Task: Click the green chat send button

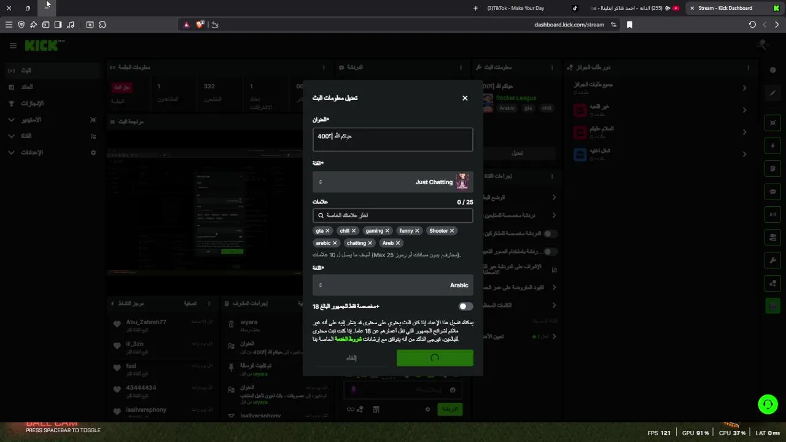Action: pyautogui.click(x=450, y=409)
